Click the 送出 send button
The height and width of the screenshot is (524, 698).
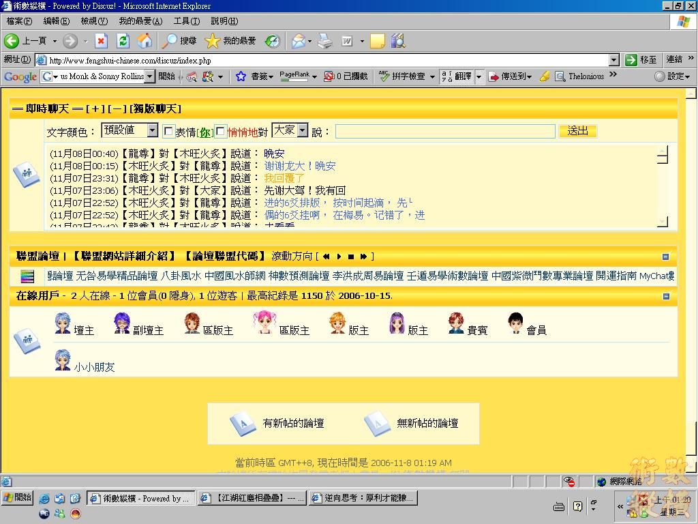click(x=577, y=131)
